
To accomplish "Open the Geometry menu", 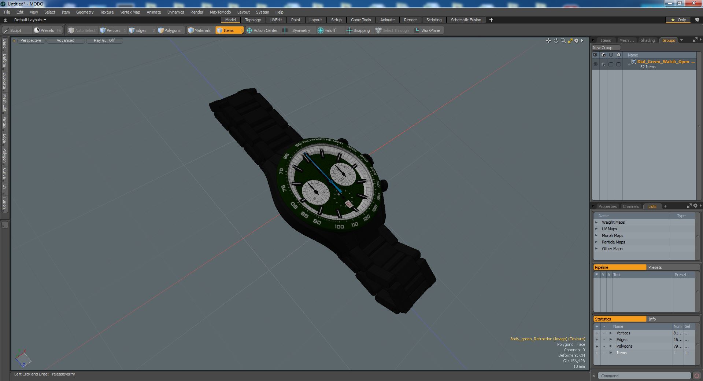I will [x=85, y=12].
